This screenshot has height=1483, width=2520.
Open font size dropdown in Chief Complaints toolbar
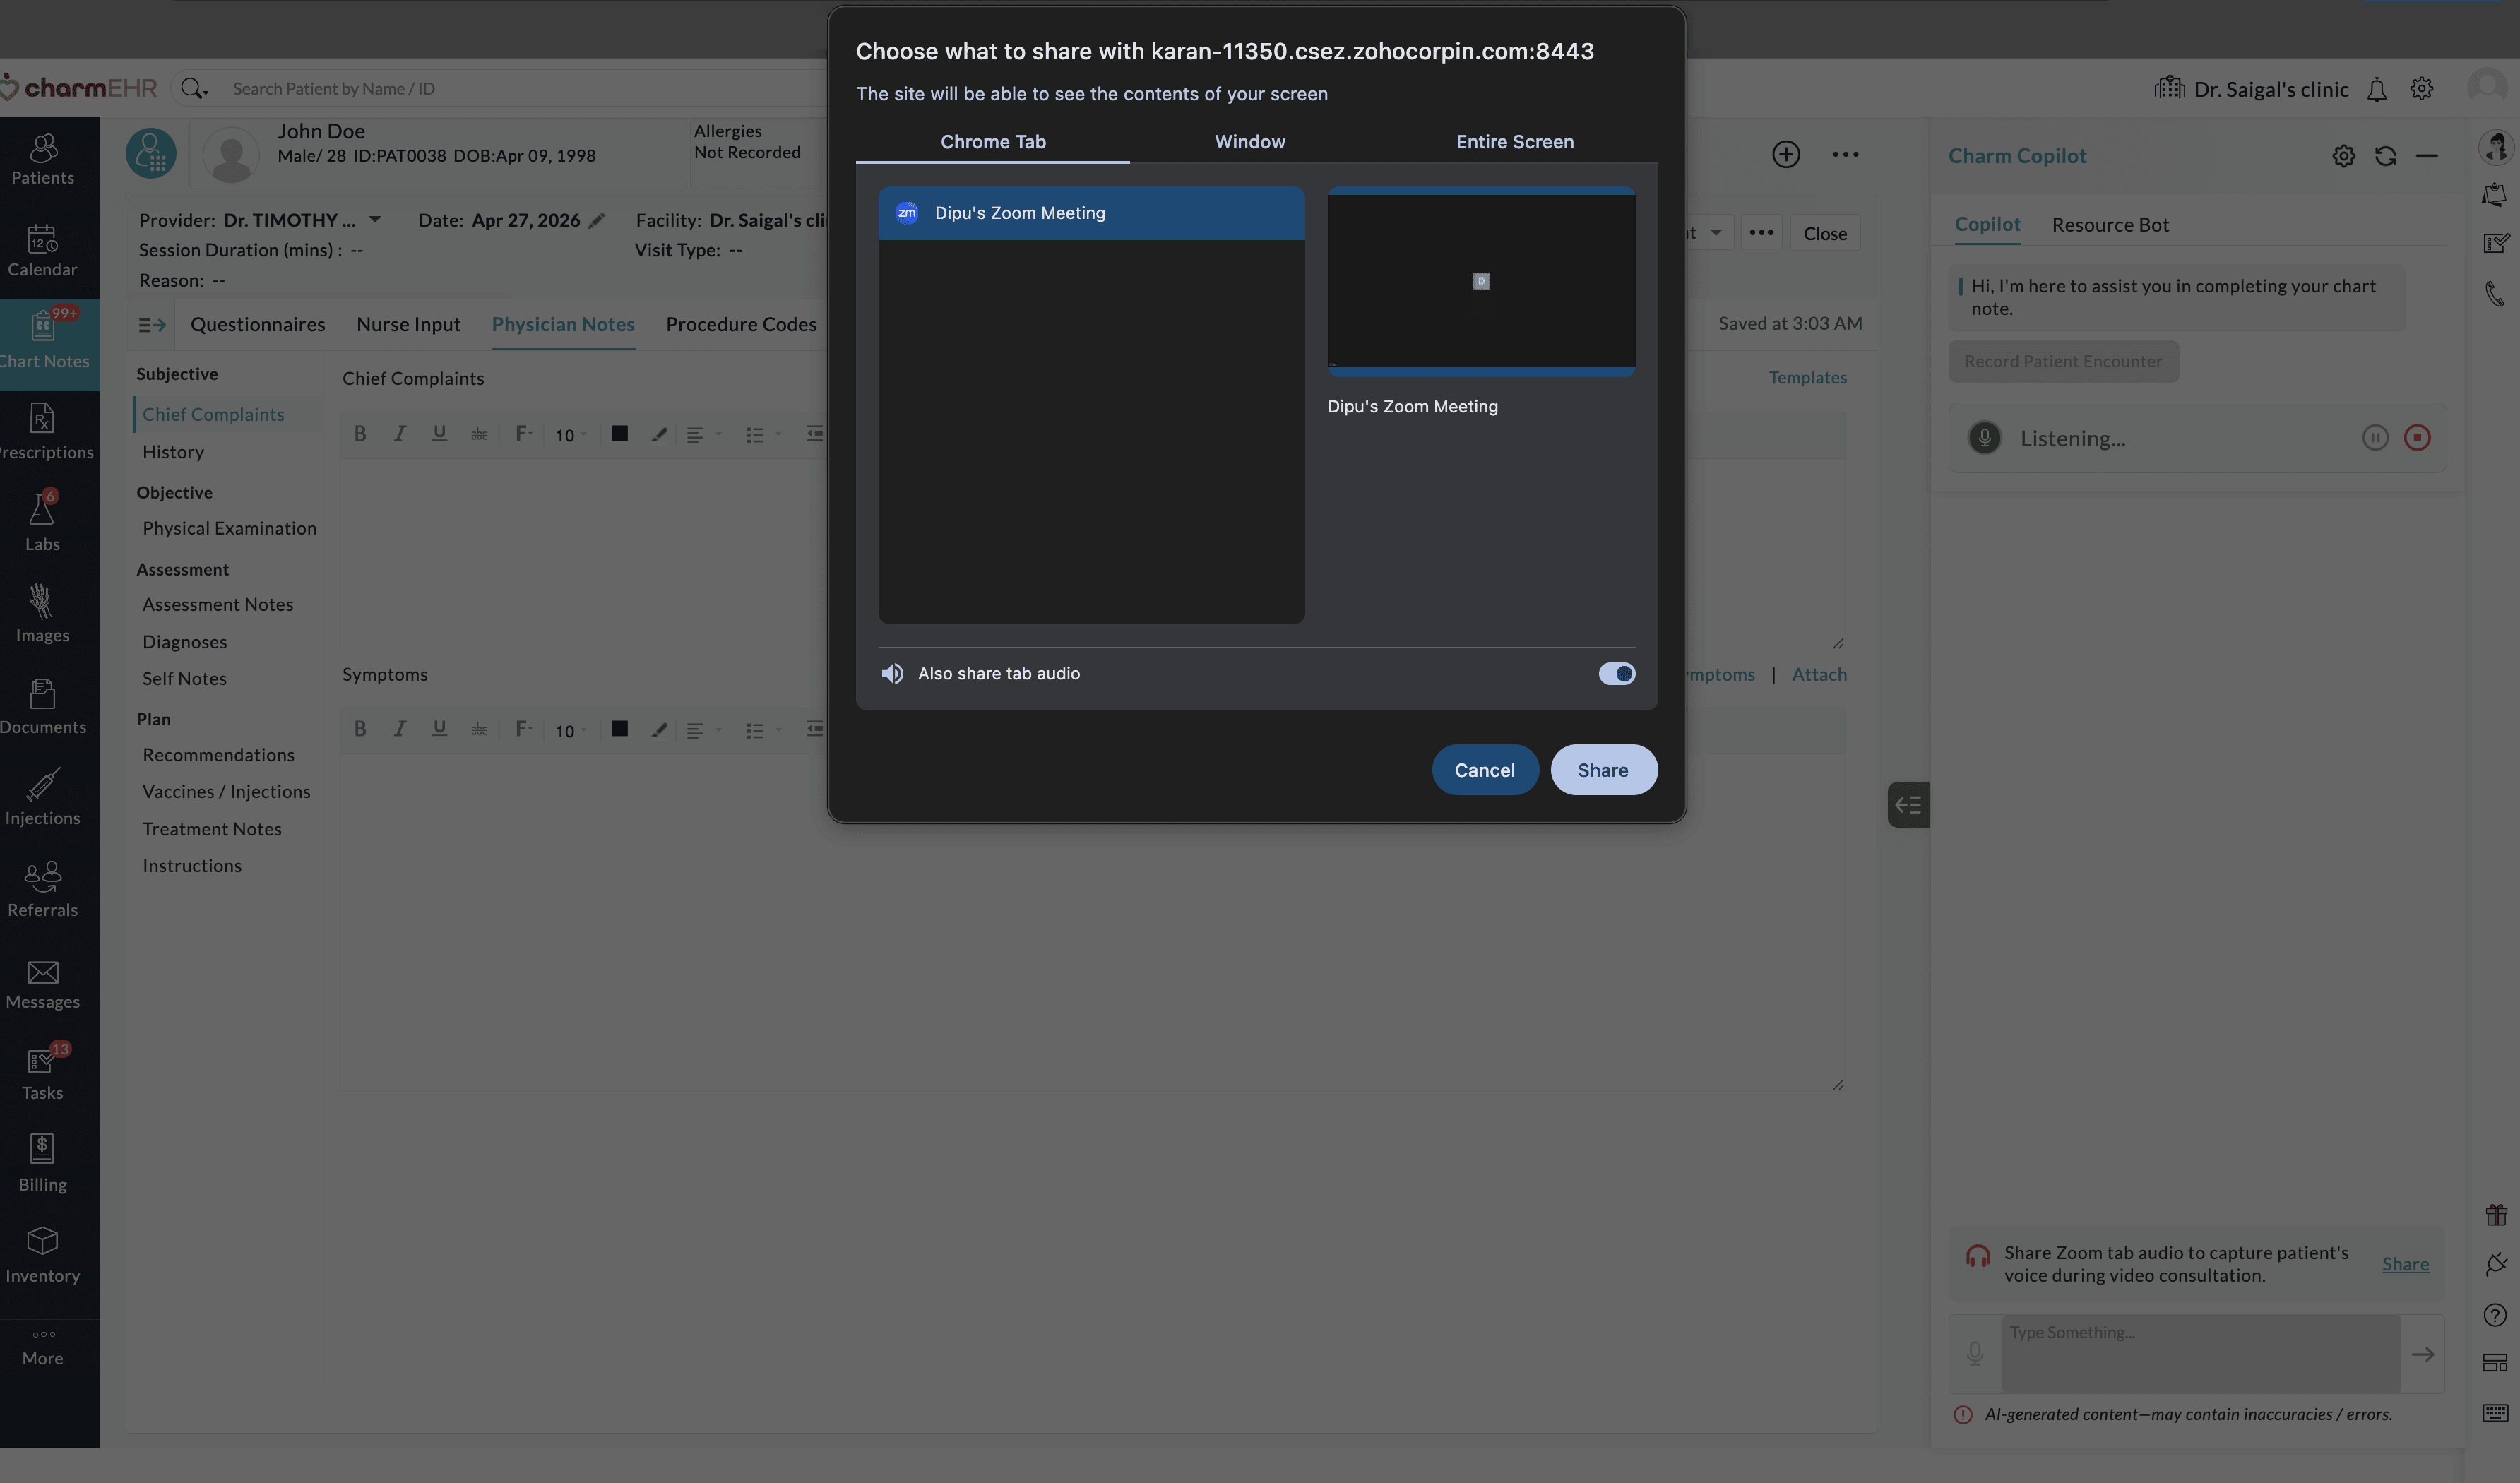[570, 435]
